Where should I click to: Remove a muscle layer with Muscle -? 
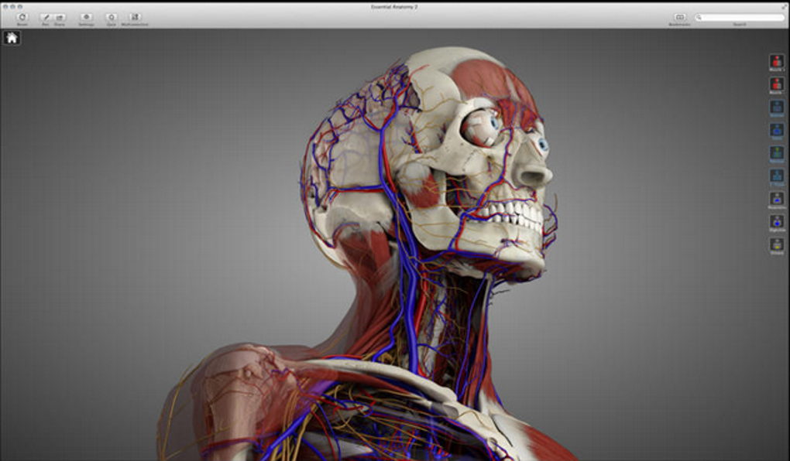pos(776,84)
